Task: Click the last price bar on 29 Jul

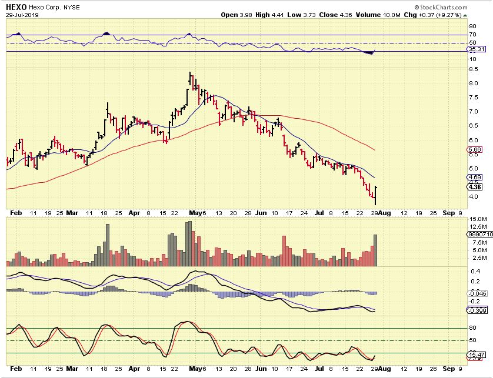Action: 375,195
